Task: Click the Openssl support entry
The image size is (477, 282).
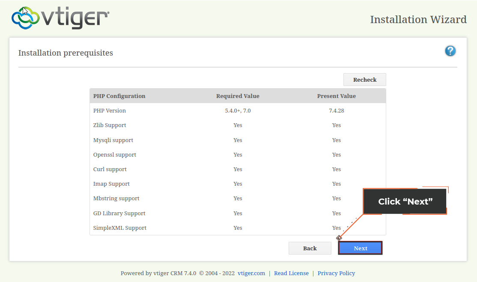Action: click(x=114, y=154)
